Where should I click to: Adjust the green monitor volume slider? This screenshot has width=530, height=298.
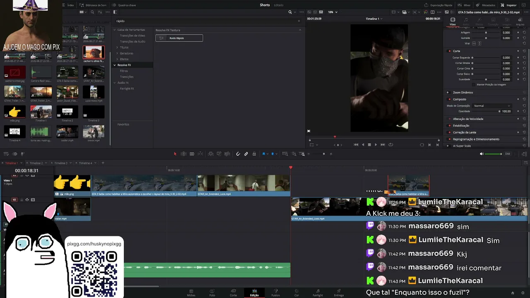point(493,154)
